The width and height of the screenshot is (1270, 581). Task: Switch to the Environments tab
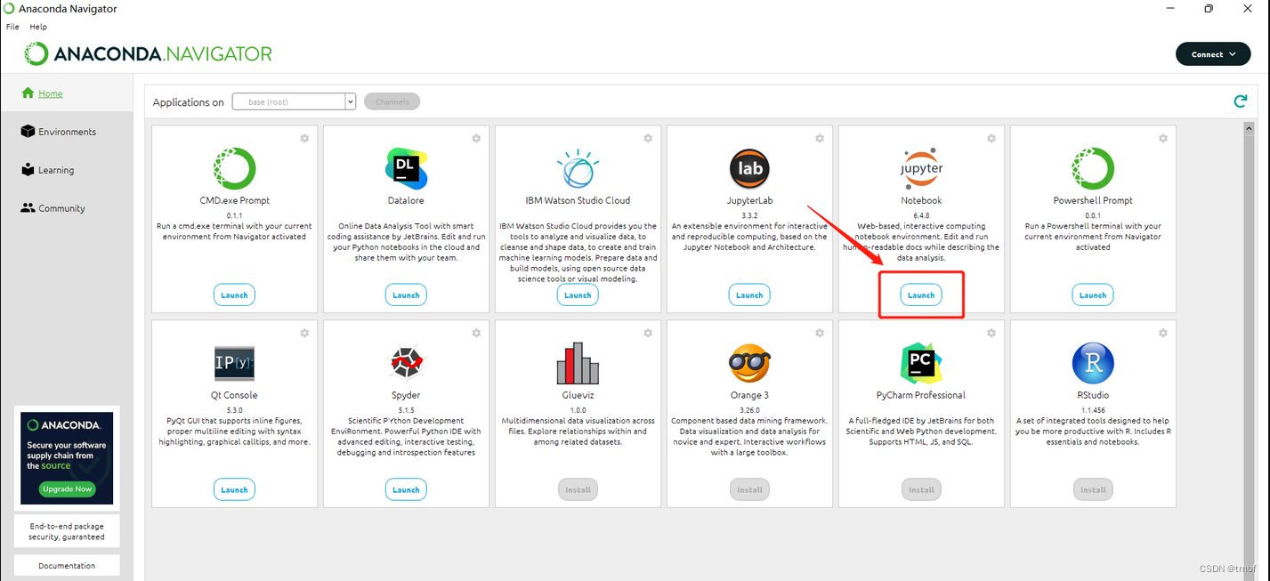67,132
